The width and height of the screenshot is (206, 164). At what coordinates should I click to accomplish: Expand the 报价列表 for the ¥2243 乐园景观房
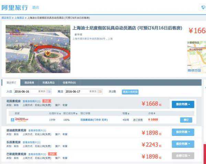[183, 144]
